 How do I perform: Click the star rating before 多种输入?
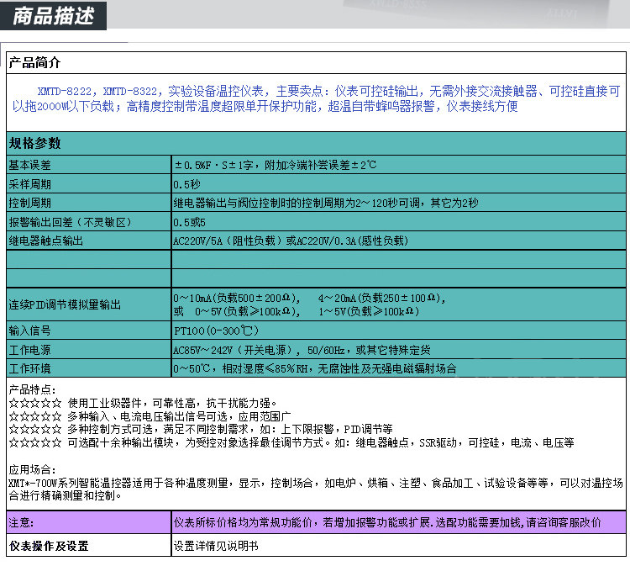35,416
